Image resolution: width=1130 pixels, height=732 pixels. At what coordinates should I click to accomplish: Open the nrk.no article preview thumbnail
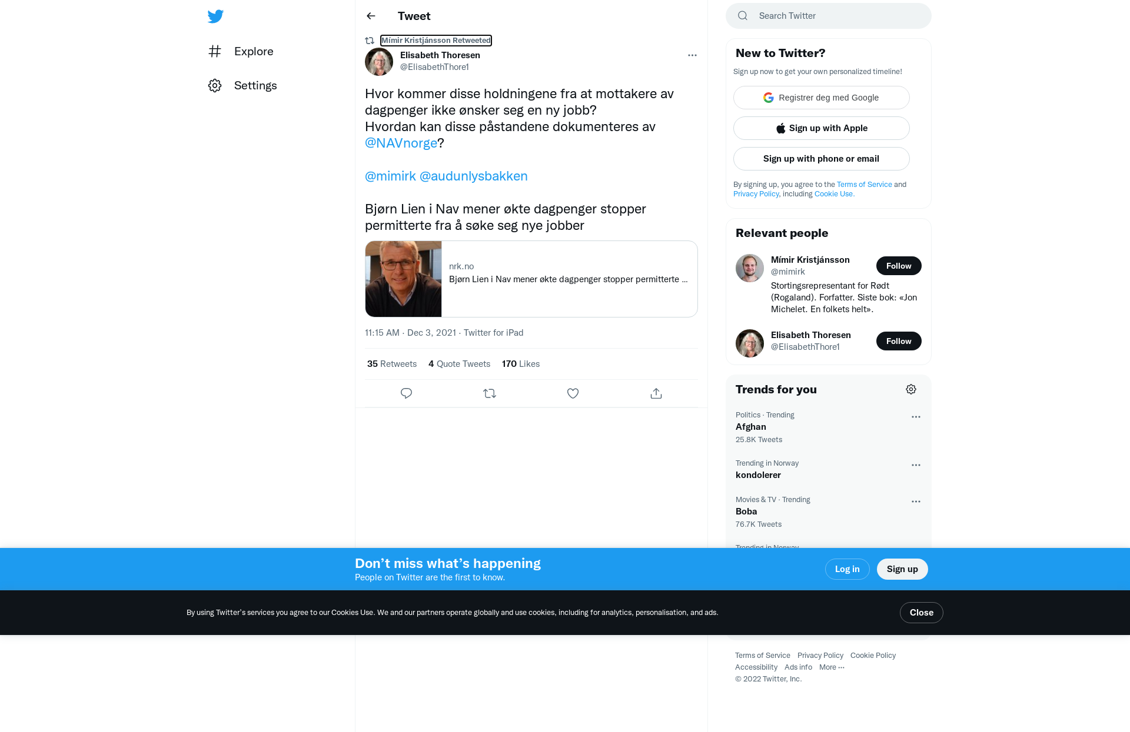coord(404,279)
